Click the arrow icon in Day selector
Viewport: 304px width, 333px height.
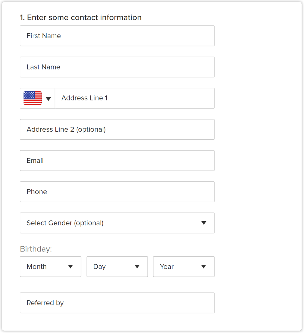tap(137, 266)
